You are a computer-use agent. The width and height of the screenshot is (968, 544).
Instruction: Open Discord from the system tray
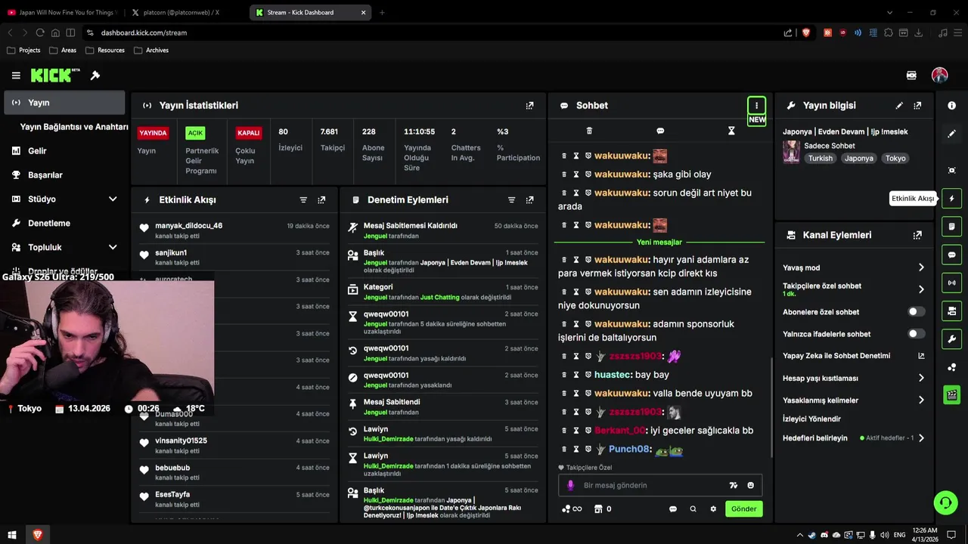tap(825, 535)
